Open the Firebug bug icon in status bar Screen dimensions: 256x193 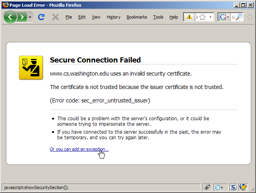207,187
